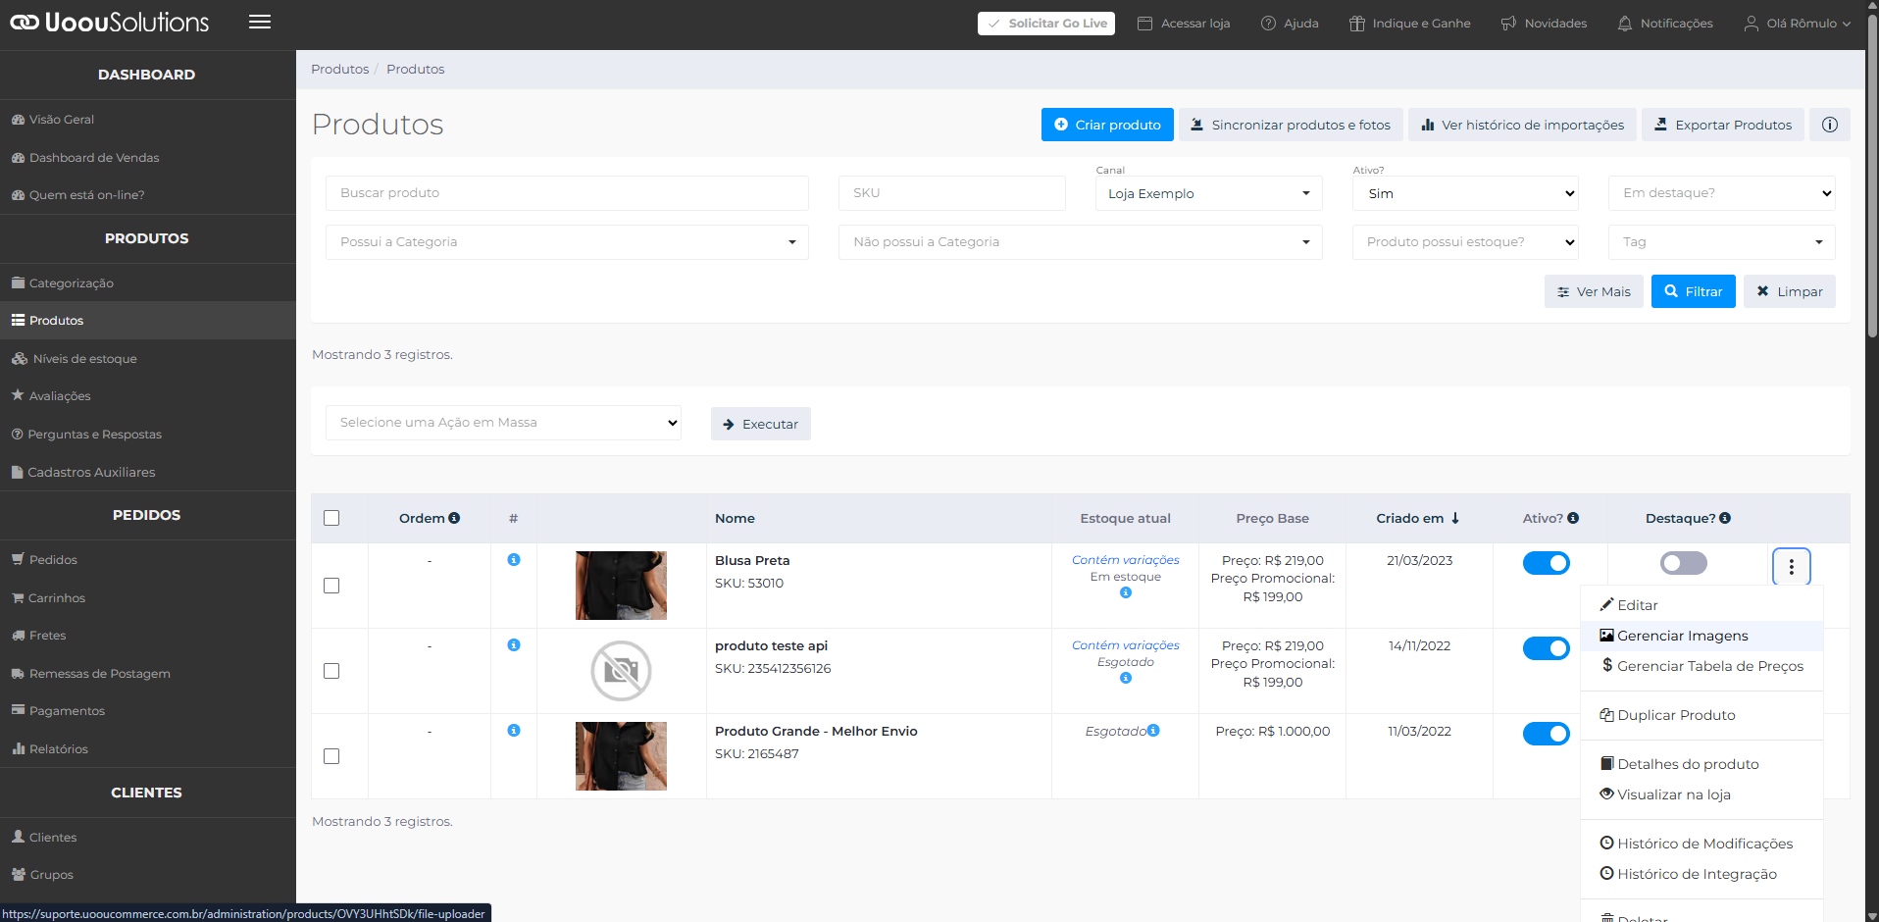1879x922 pixels.
Task: Click info icon in produto teste api row
Action: point(514,645)
